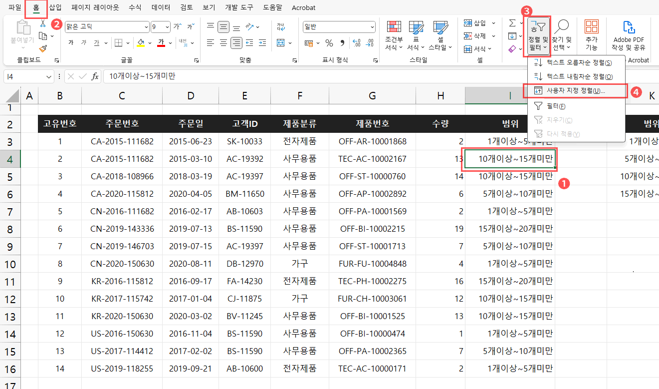
Task: Click the Fill down icon
Action: coord(512,36)
